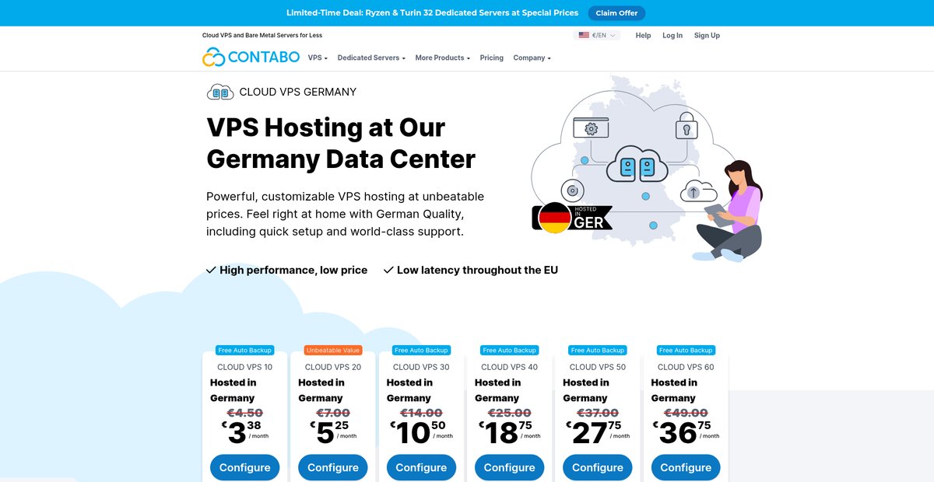The width and height of the screenshot is (934, 482).
Task: Click the €36.75 monthly price
Action: click(686, 433)
